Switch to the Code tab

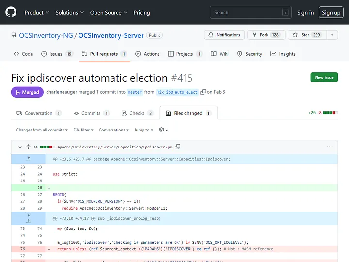click(x=23, y=54)
